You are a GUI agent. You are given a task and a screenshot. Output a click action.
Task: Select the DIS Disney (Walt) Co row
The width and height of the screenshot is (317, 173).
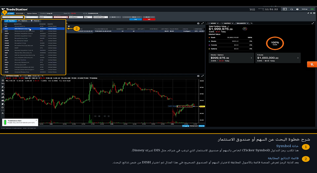(x=33, y=26)
